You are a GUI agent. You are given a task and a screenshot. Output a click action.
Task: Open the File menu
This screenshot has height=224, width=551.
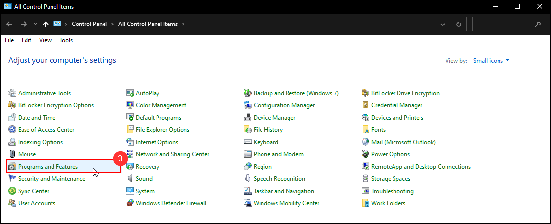tap(9, 40)
